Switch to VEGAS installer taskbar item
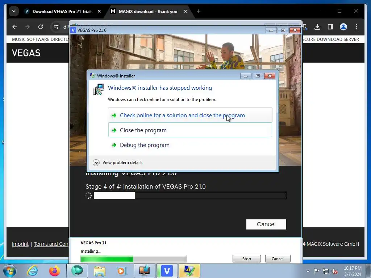Image resolution: width=371 pixels, height=278 pixels. (167, 271)
